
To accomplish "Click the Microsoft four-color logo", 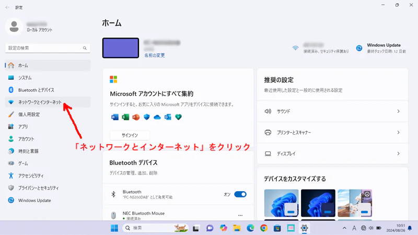I will 113,79.
